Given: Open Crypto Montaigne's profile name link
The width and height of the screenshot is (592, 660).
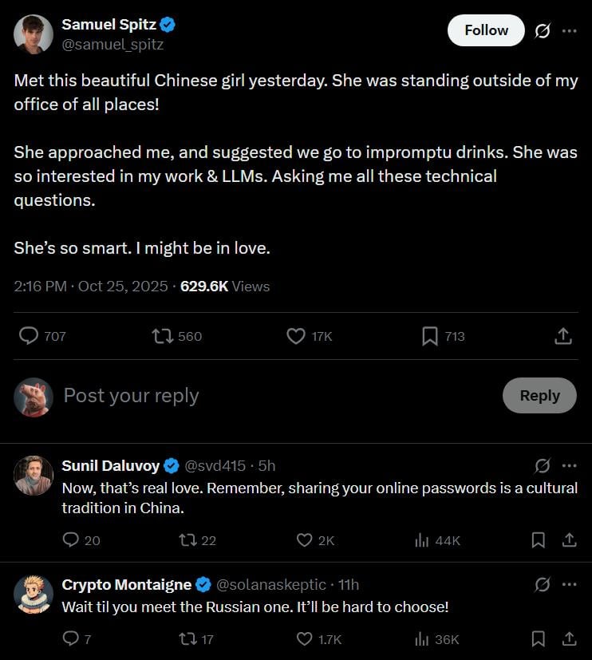Looking at the screenshot, I should coord(126,585).
